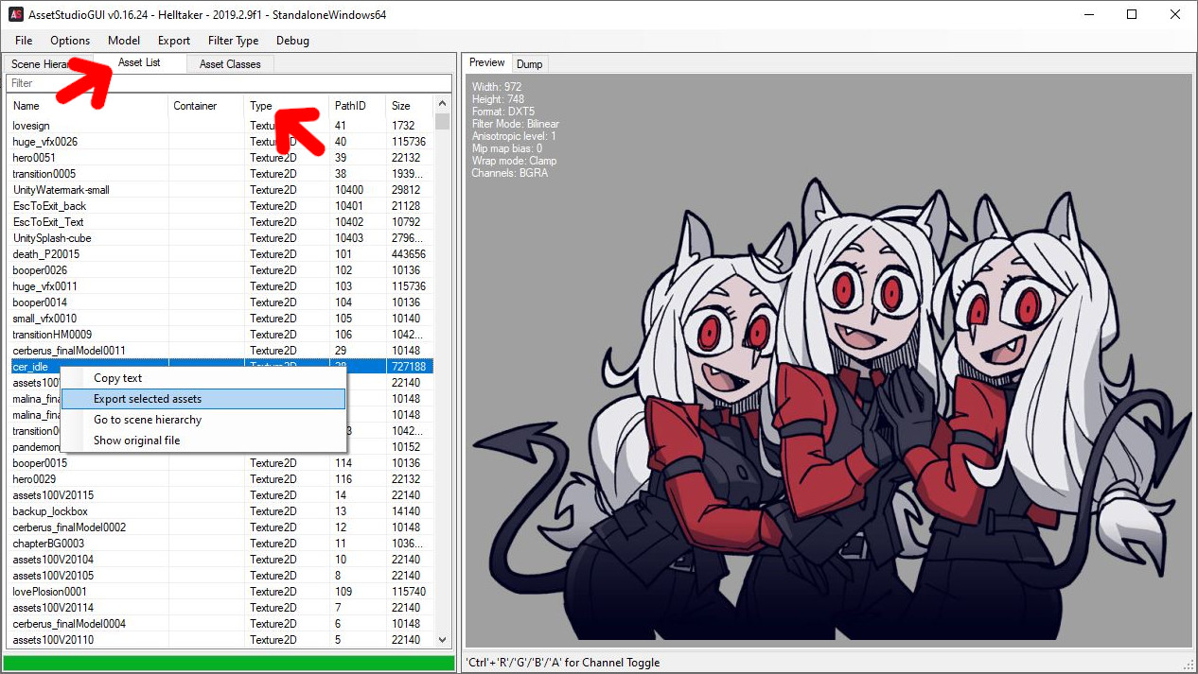This screenshot has height=674, width=1198.
Task: Select the booper0015 asset row
Action: pos(220,463)
